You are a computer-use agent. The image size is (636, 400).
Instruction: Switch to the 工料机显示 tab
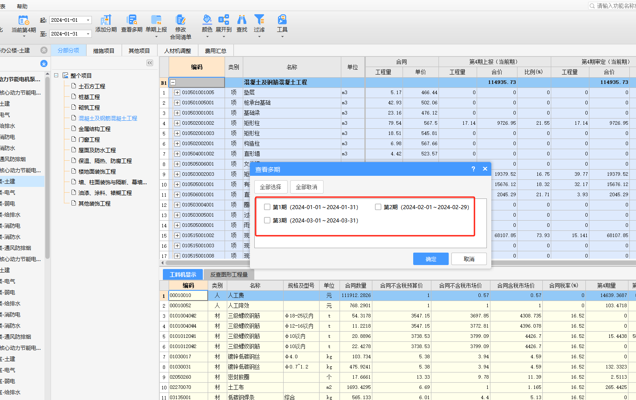tap(183, 274)
